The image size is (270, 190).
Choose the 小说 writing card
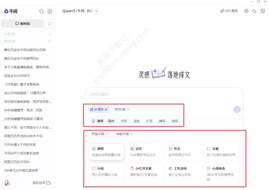click(x=106, y=174)
